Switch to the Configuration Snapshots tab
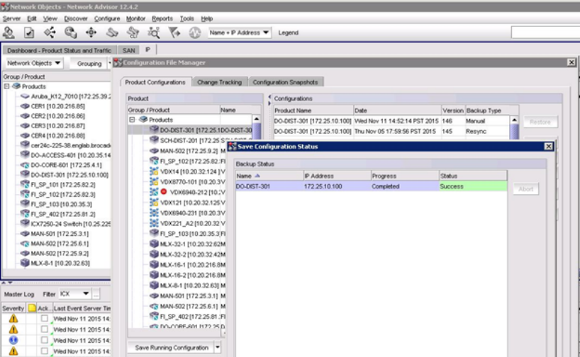The height and width of the screenshot is (357, 580). pyautogui.click(x=285, y=82)
